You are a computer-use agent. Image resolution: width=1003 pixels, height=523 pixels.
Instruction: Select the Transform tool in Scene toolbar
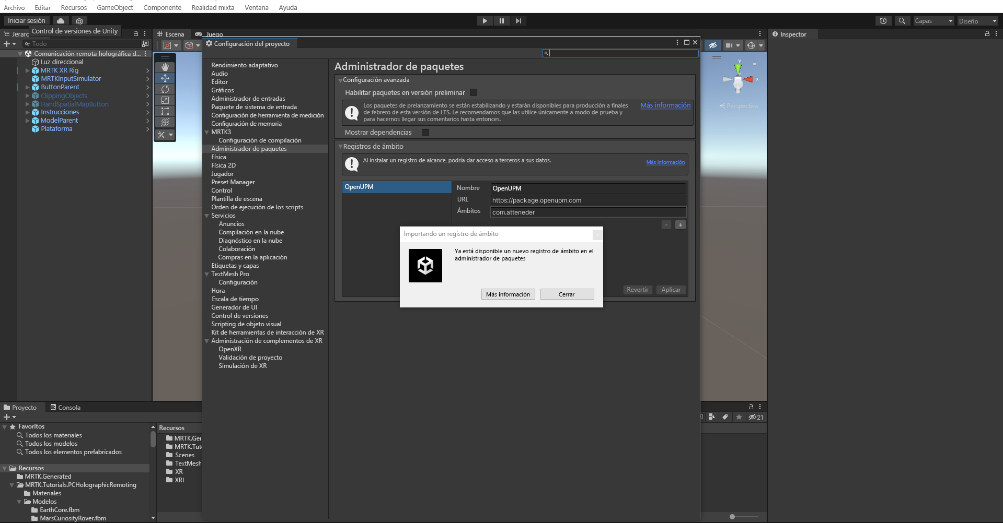[x=165, y=122]
